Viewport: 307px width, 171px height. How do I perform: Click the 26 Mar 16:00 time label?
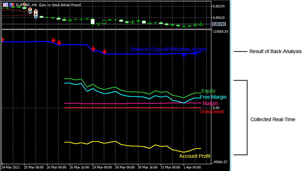[79, 167]
